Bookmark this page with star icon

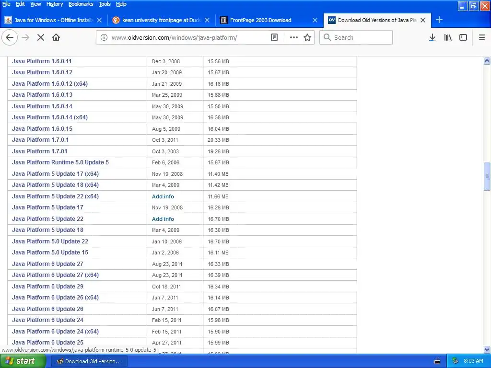[x=307, y=37]
